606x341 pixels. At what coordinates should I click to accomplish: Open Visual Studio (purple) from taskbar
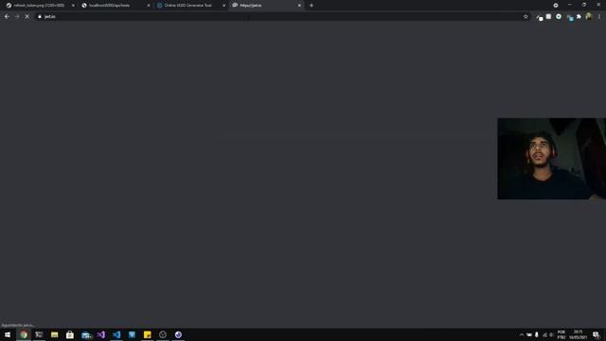101,334
